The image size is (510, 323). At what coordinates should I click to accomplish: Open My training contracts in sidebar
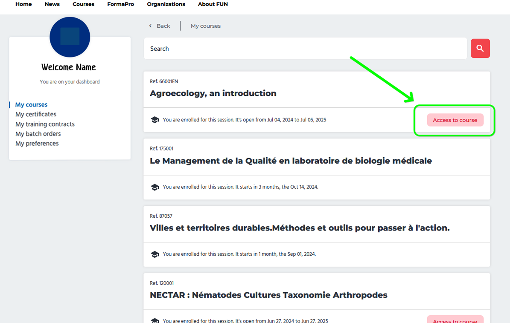45,124
